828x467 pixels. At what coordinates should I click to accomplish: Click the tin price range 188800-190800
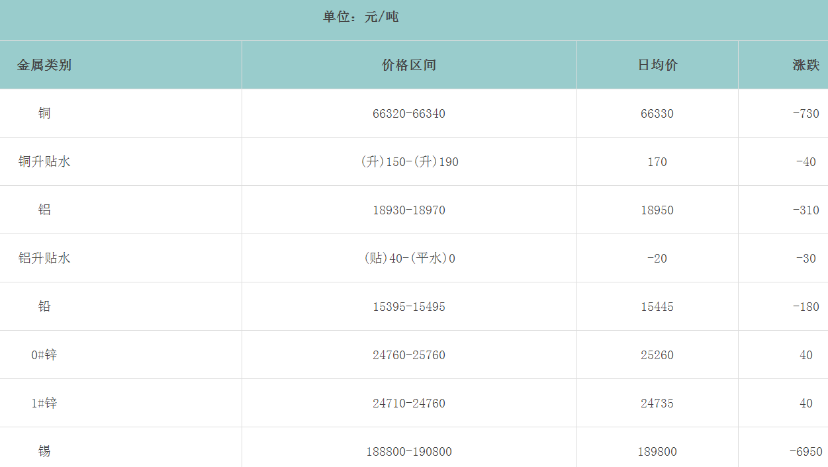[x=409, y=452]
